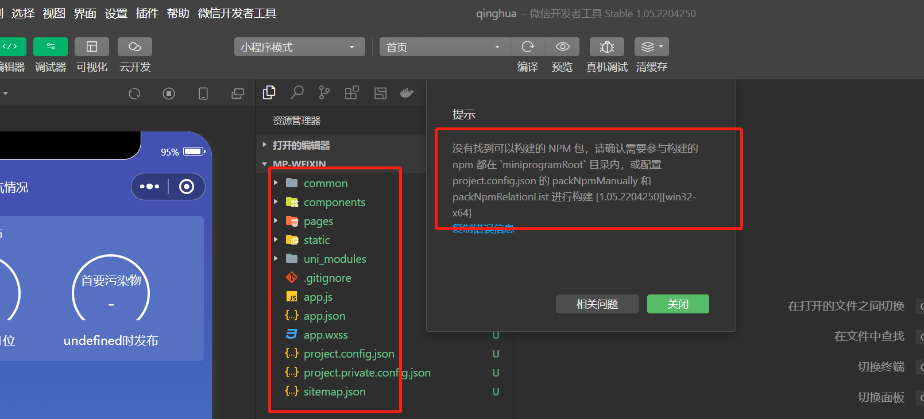Open the extensions blocks icon
The width and height of the screenshot is (924, 419).
[352, 93]
